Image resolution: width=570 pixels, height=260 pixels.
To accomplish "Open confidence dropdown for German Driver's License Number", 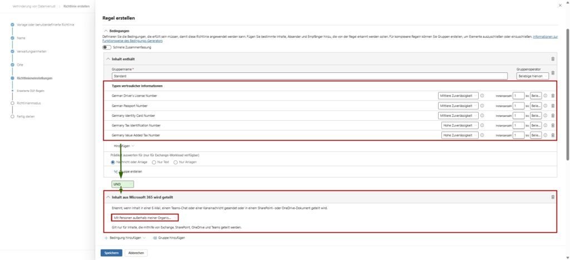I will pyautogui.click(x=458, y=96).
